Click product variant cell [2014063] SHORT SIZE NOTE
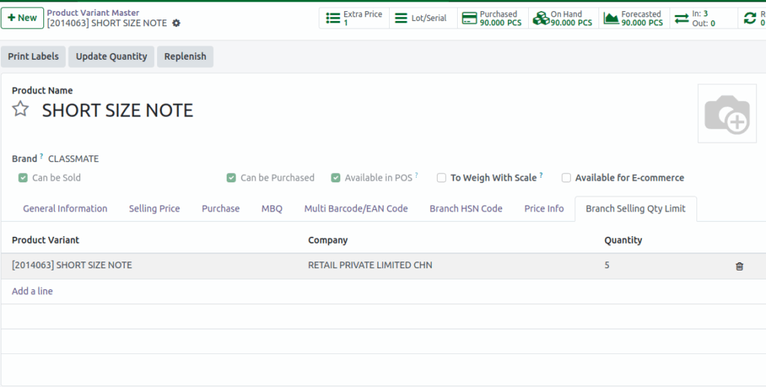The height and width of the screenshot is (387, 766). [x=72, y=265]
